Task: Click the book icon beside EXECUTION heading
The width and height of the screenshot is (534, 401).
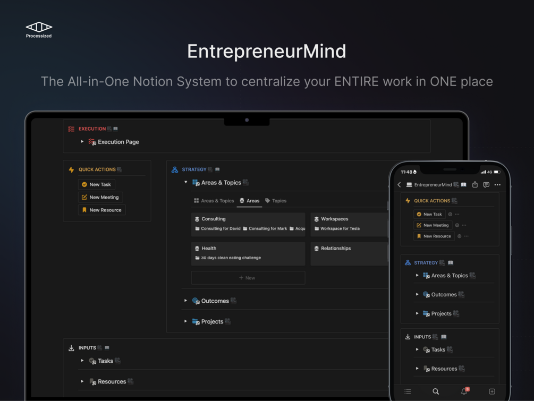Action: [115, 129]
